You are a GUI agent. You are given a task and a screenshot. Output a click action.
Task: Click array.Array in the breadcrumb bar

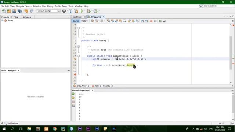[x=82, y=86]
